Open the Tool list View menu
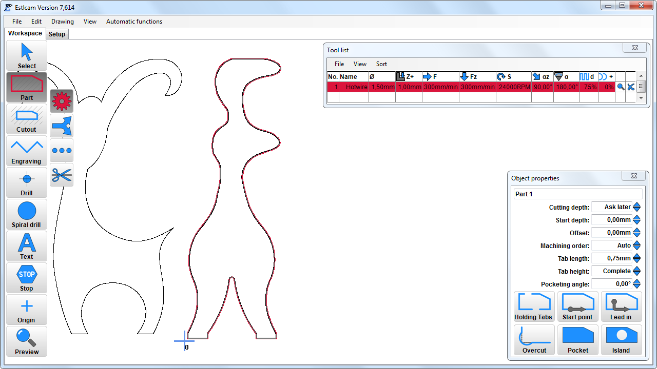The height and width of the screenshot is (369, 657). click(360, 64)
